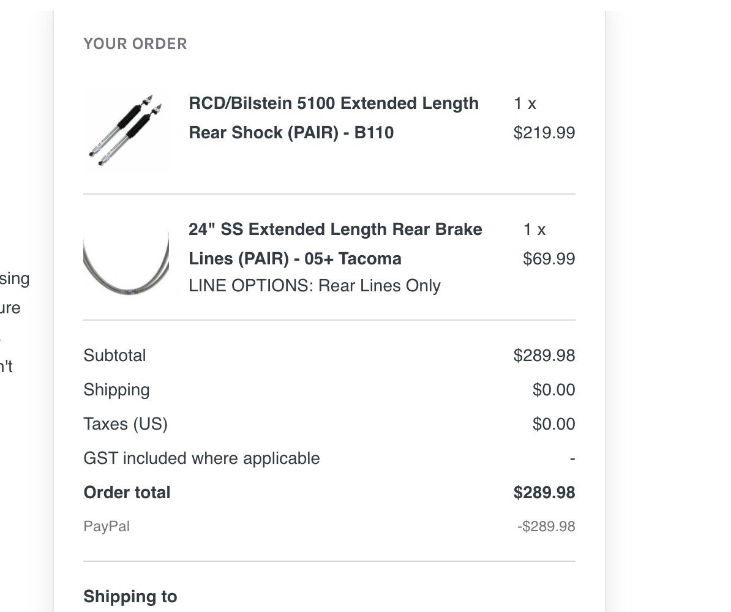Click the Shipping to heading
Screen dimensions: 731x612
[x=130, y=597]
